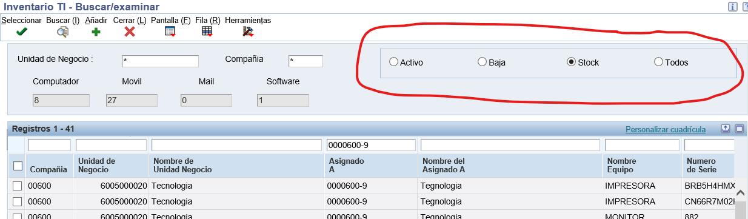Click the Compañía input field
The image size is (748, 219).
point(306,61)
